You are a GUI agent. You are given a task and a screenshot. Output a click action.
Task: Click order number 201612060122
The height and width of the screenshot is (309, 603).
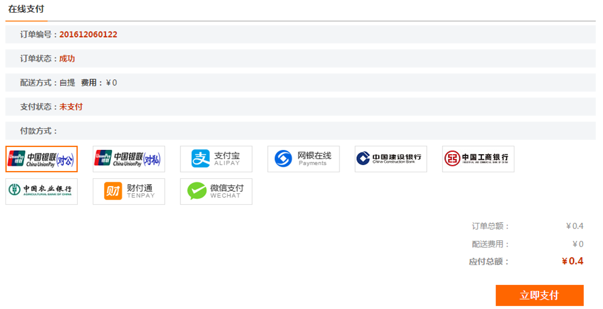(x=88, y=34)
